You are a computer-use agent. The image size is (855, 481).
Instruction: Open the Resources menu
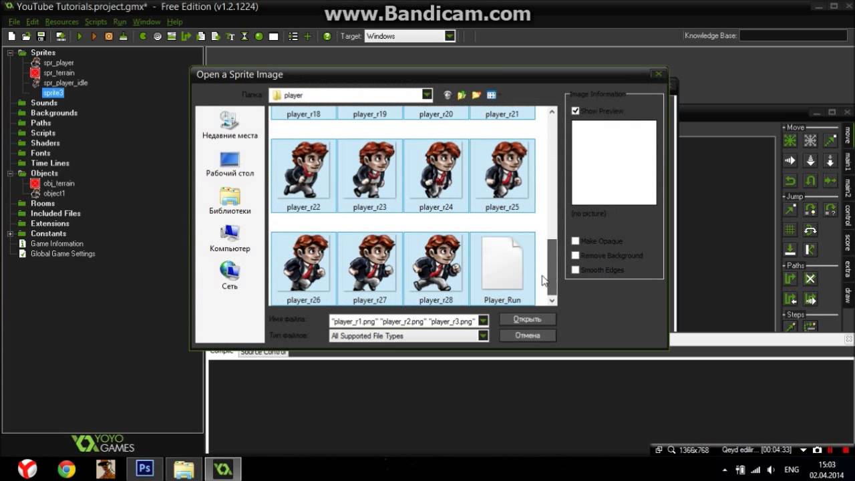click(61, 22)
